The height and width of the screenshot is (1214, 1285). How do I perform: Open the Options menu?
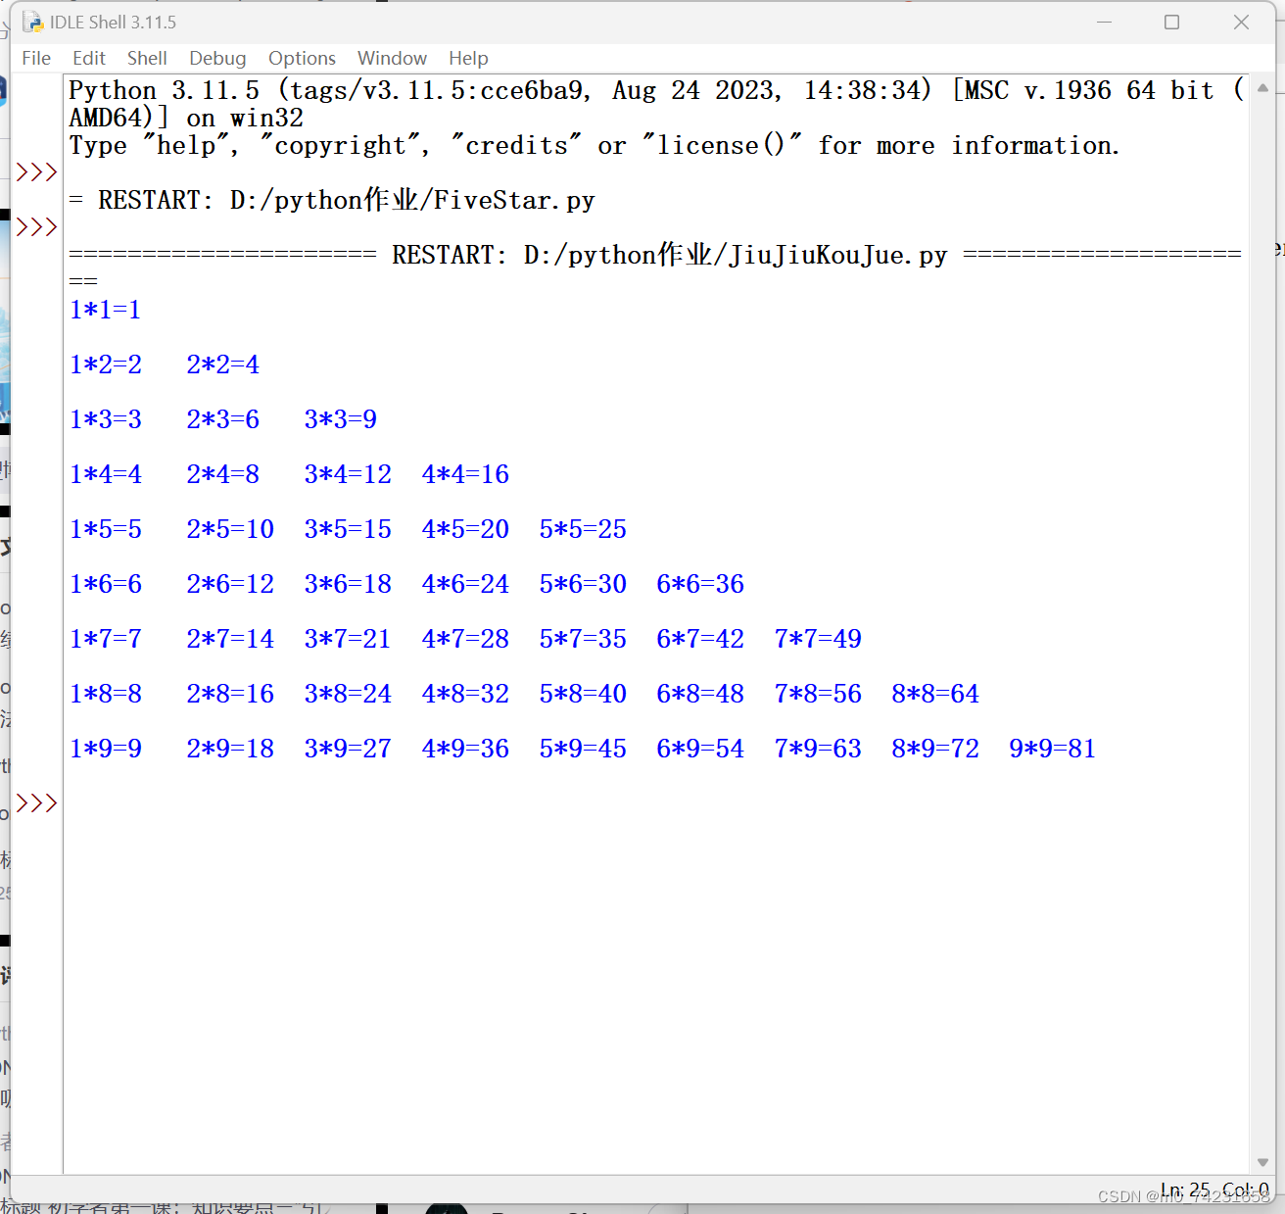(x=301, y=58)
